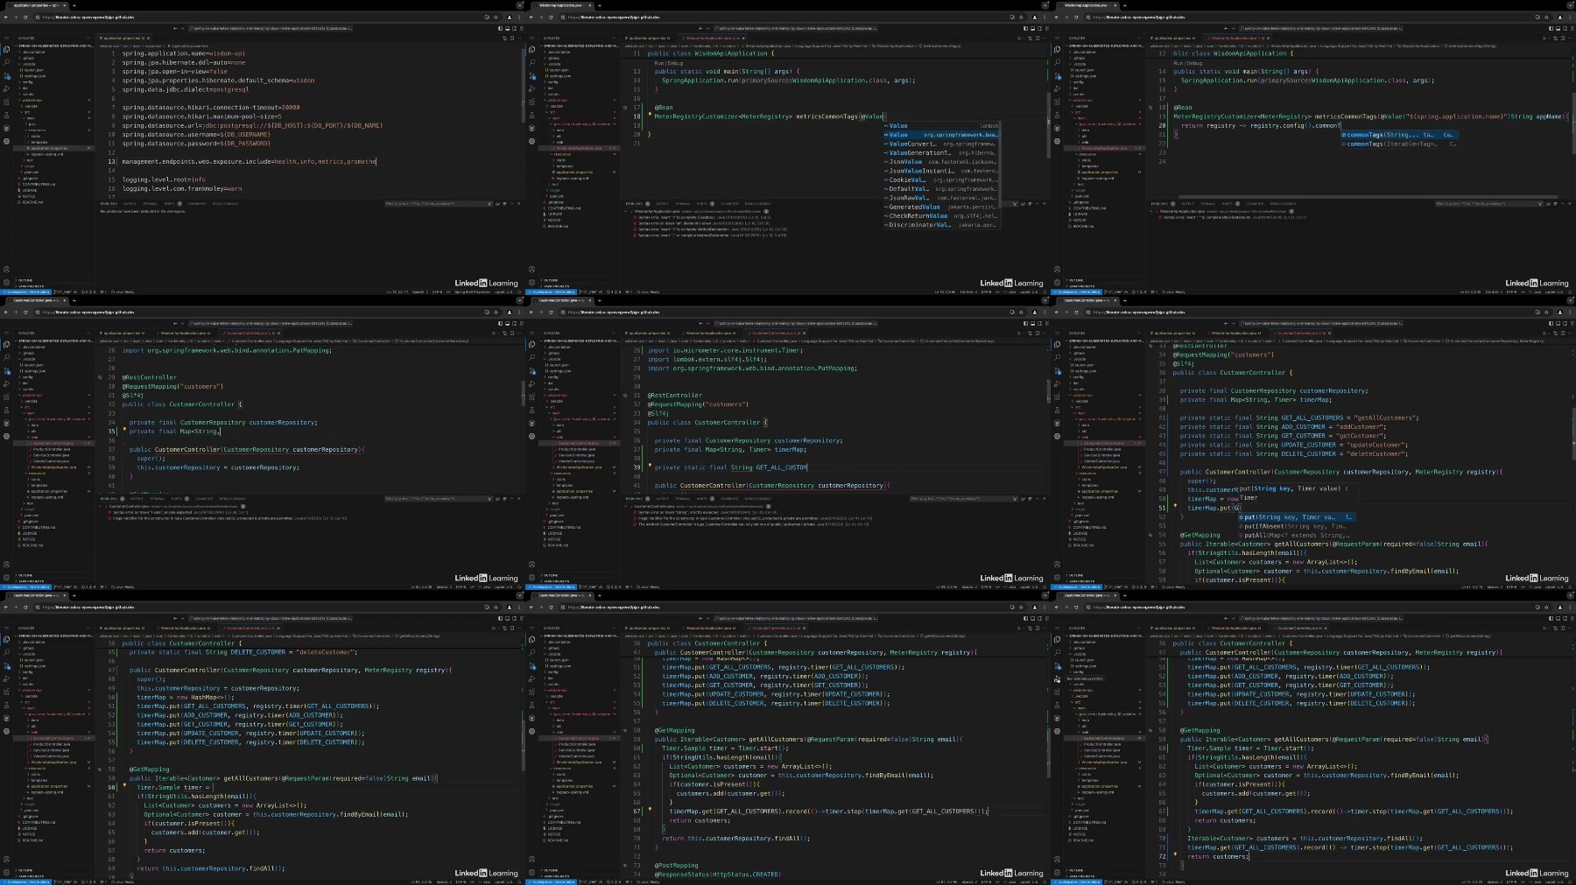This screenshot has width=1576, height=885.
Task: Toggle secondary side bar in application.properties frame
Action: point(515,28)
